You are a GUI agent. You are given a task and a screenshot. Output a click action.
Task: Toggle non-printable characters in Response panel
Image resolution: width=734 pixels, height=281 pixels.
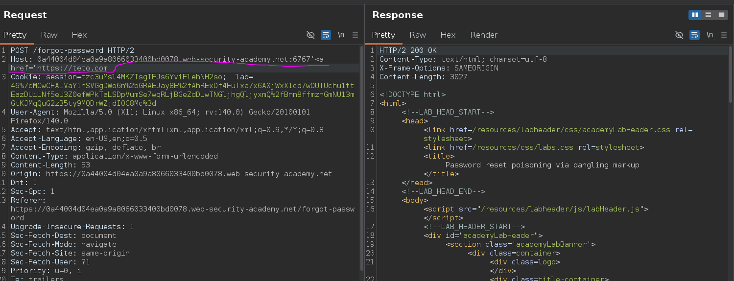679,35
